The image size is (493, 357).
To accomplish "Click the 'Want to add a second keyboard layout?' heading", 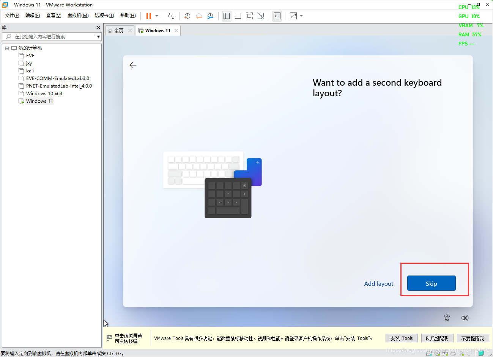I will coord(377,88).
